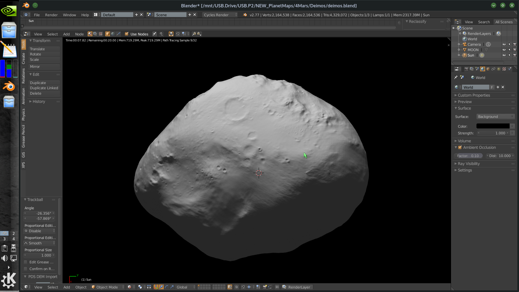Hide MOON object with its eye icon
This screenshot has width=519, height=292.
(504, 50)
